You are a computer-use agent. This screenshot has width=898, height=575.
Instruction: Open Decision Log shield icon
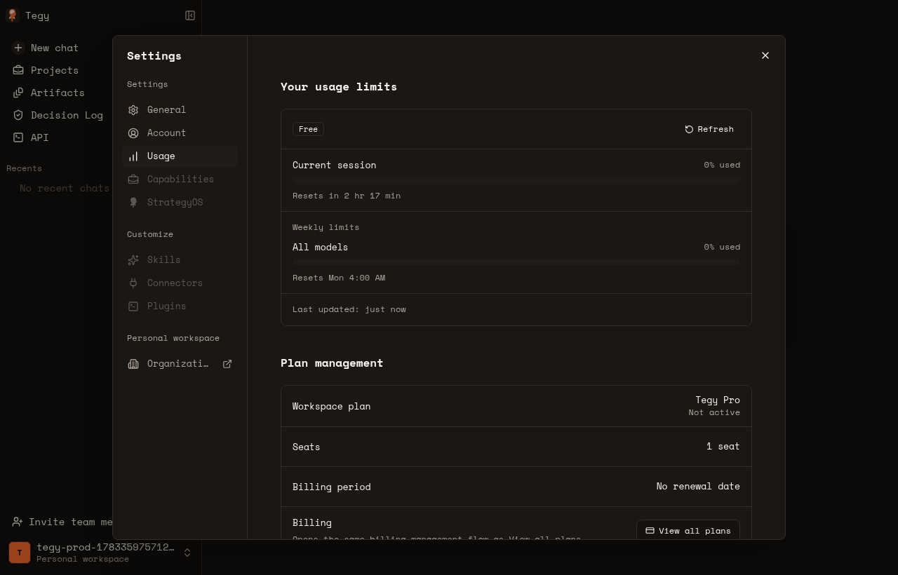18,115
